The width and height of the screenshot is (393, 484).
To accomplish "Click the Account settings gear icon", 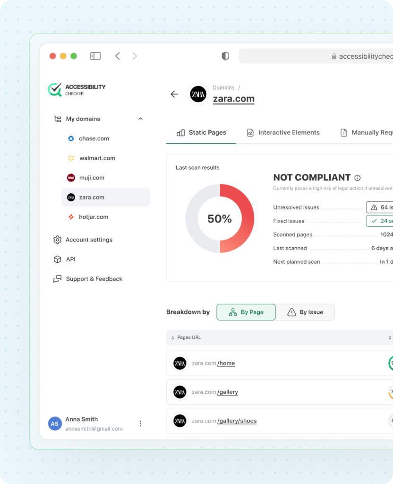I will (57, 240).
